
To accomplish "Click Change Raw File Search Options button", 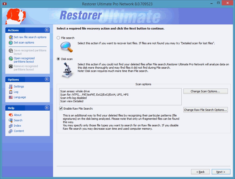I will click(205, 110).
